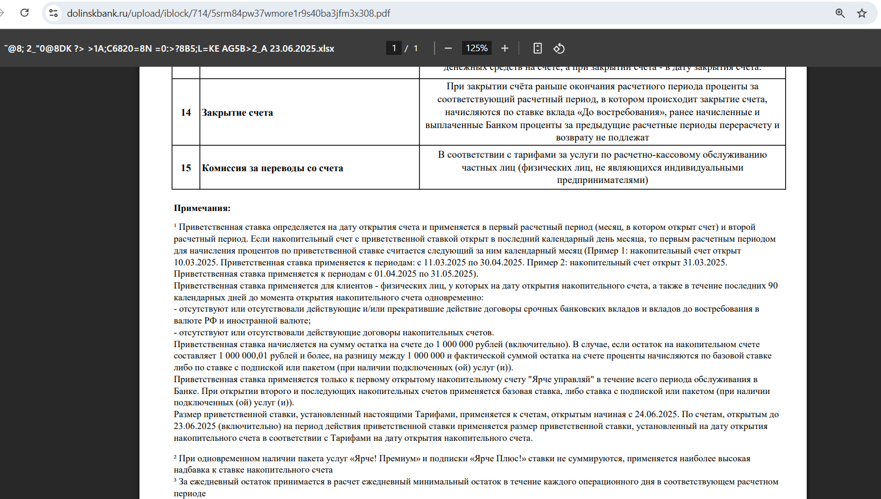Screen dimensions: 881x499
Task: Click the row number 15 cell
Action: [x=186, y=168]
